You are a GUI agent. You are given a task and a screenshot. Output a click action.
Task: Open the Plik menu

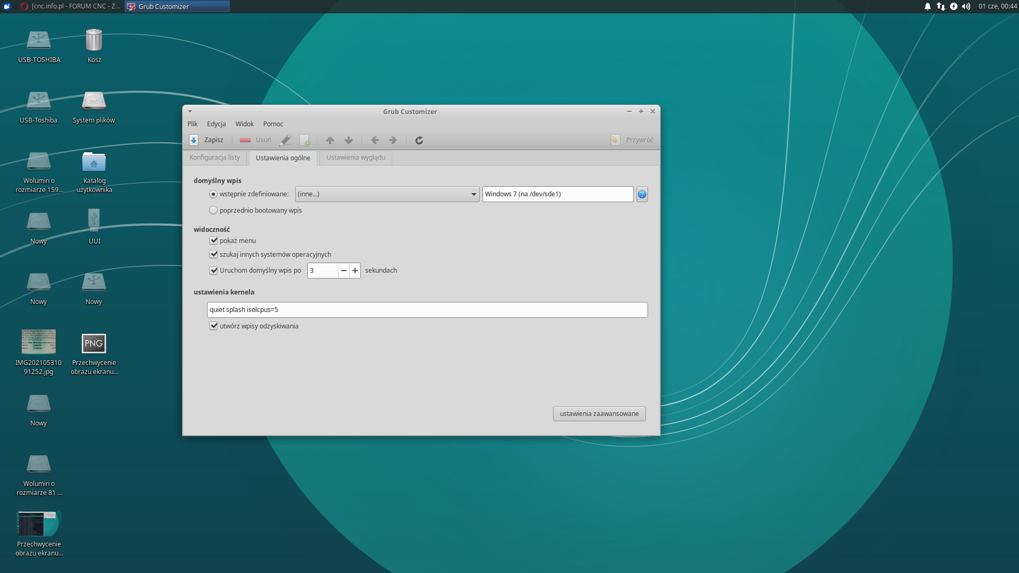point(192,124)
